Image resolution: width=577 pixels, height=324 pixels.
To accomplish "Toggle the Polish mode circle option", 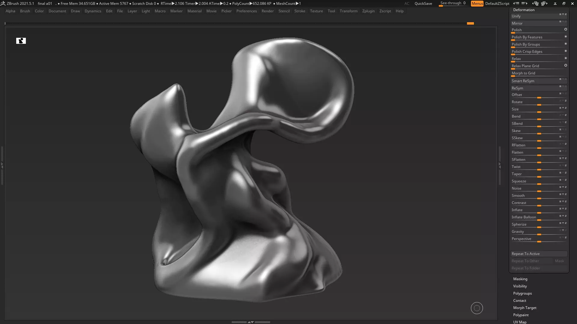I will click(566, 29).
